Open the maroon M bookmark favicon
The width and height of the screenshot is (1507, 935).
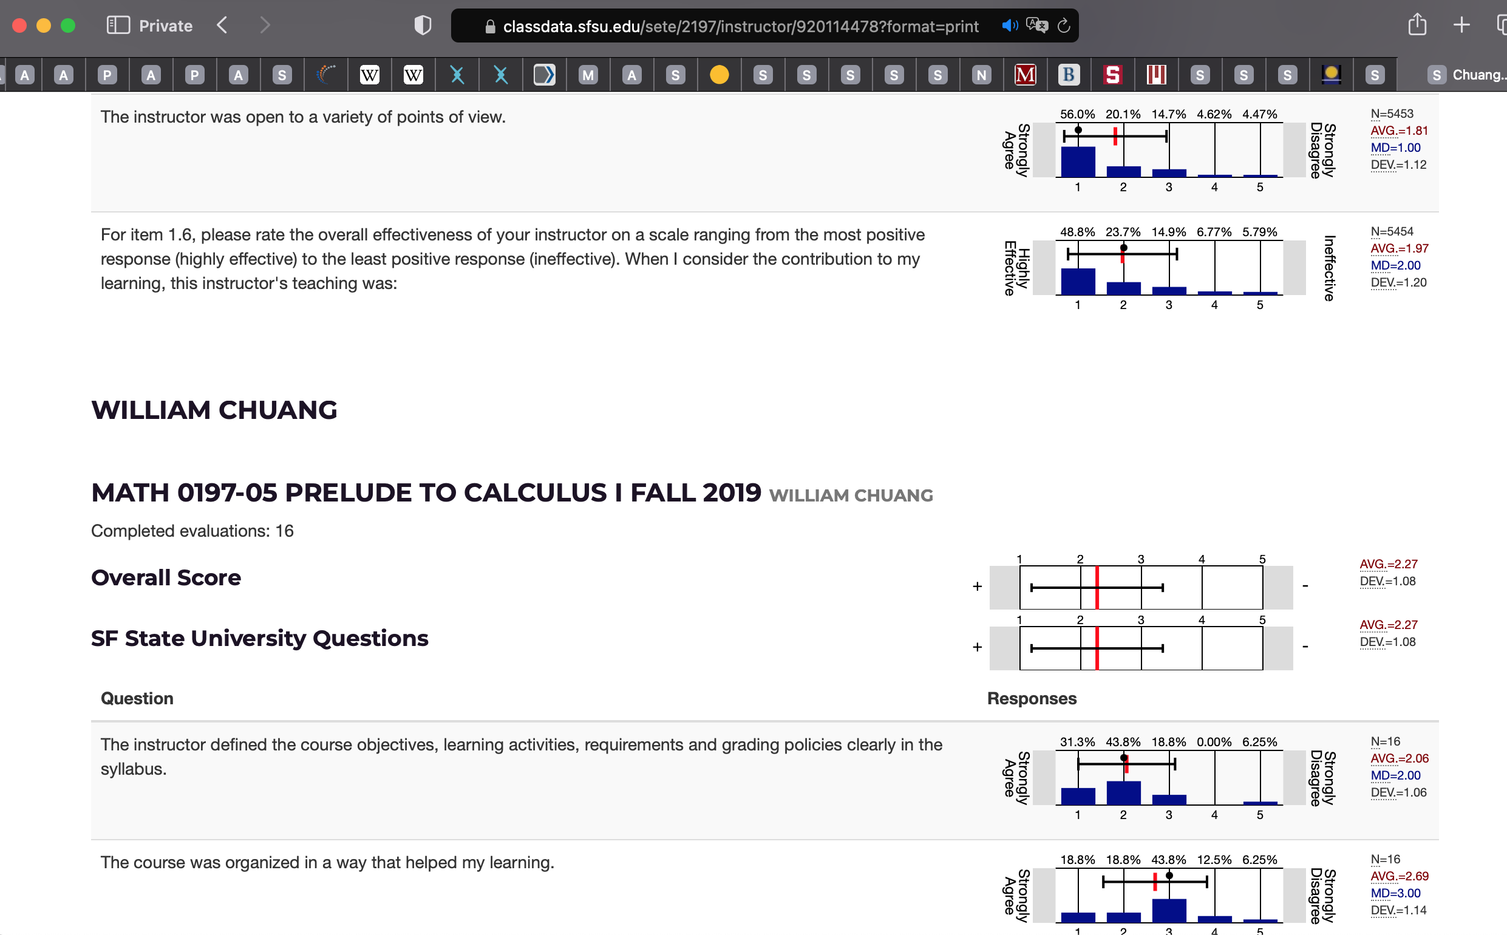tap(1025, 73)
